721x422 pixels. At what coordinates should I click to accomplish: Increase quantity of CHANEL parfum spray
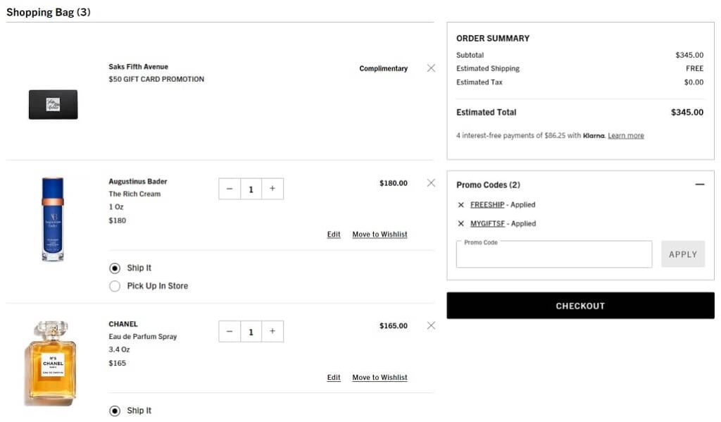pos(272,331)
